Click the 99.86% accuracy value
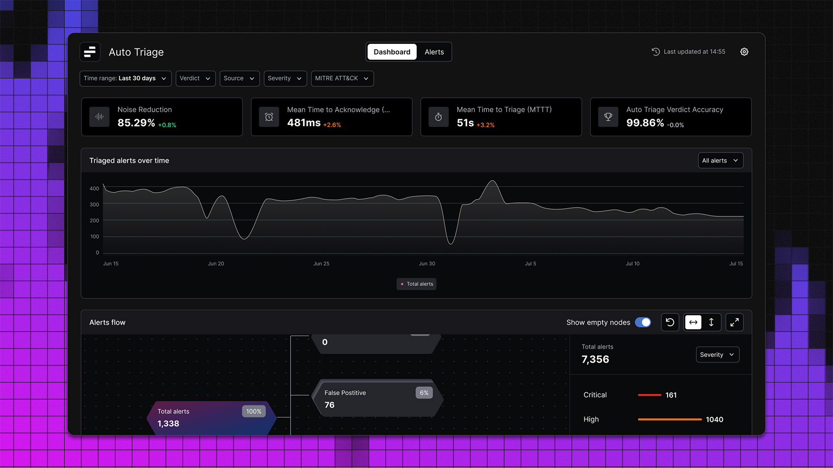This screenshot has width=833, height=468. pyautogui.click(x=645, y=123)
